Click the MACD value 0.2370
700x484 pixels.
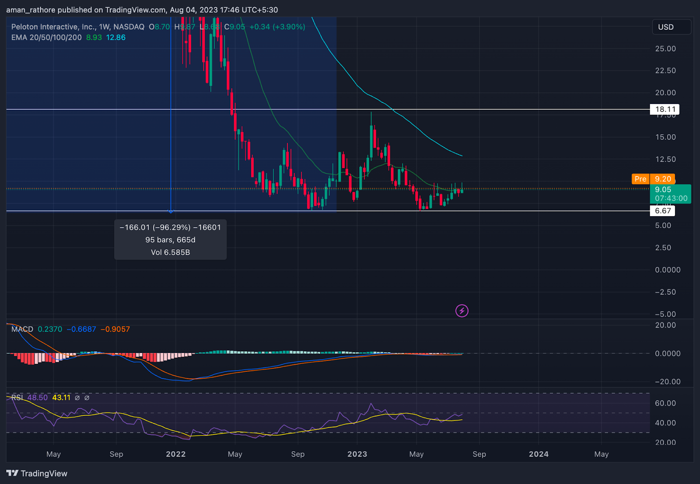[50, 329]
